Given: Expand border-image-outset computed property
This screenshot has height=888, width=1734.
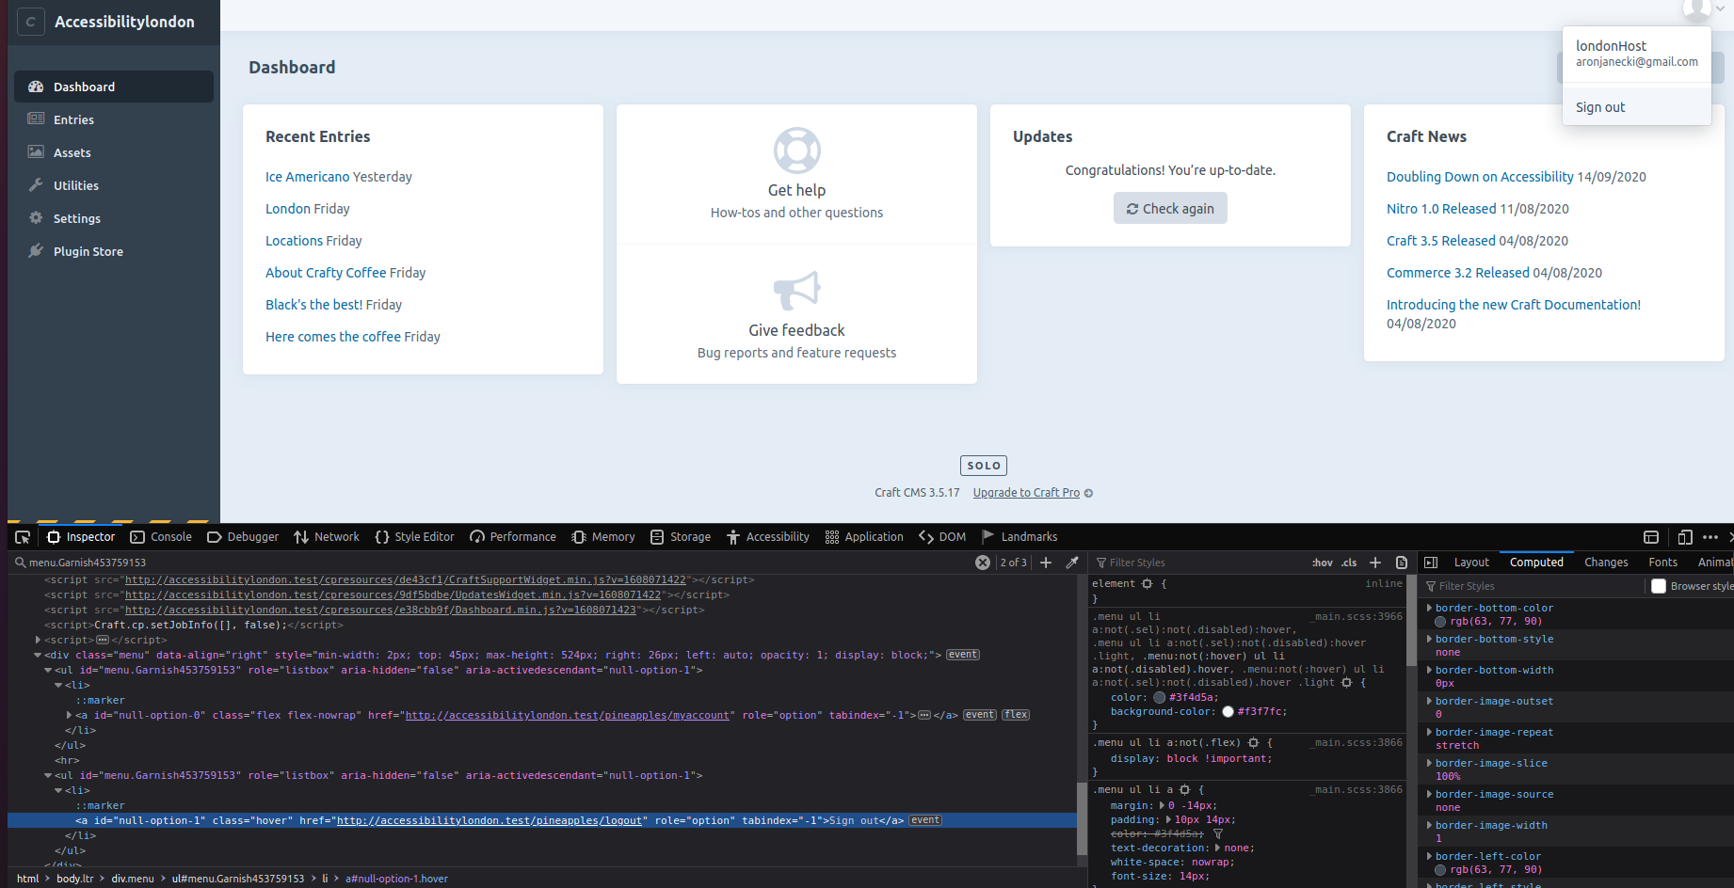Looking at the screenshot, I should click(x=1429, y=701).
